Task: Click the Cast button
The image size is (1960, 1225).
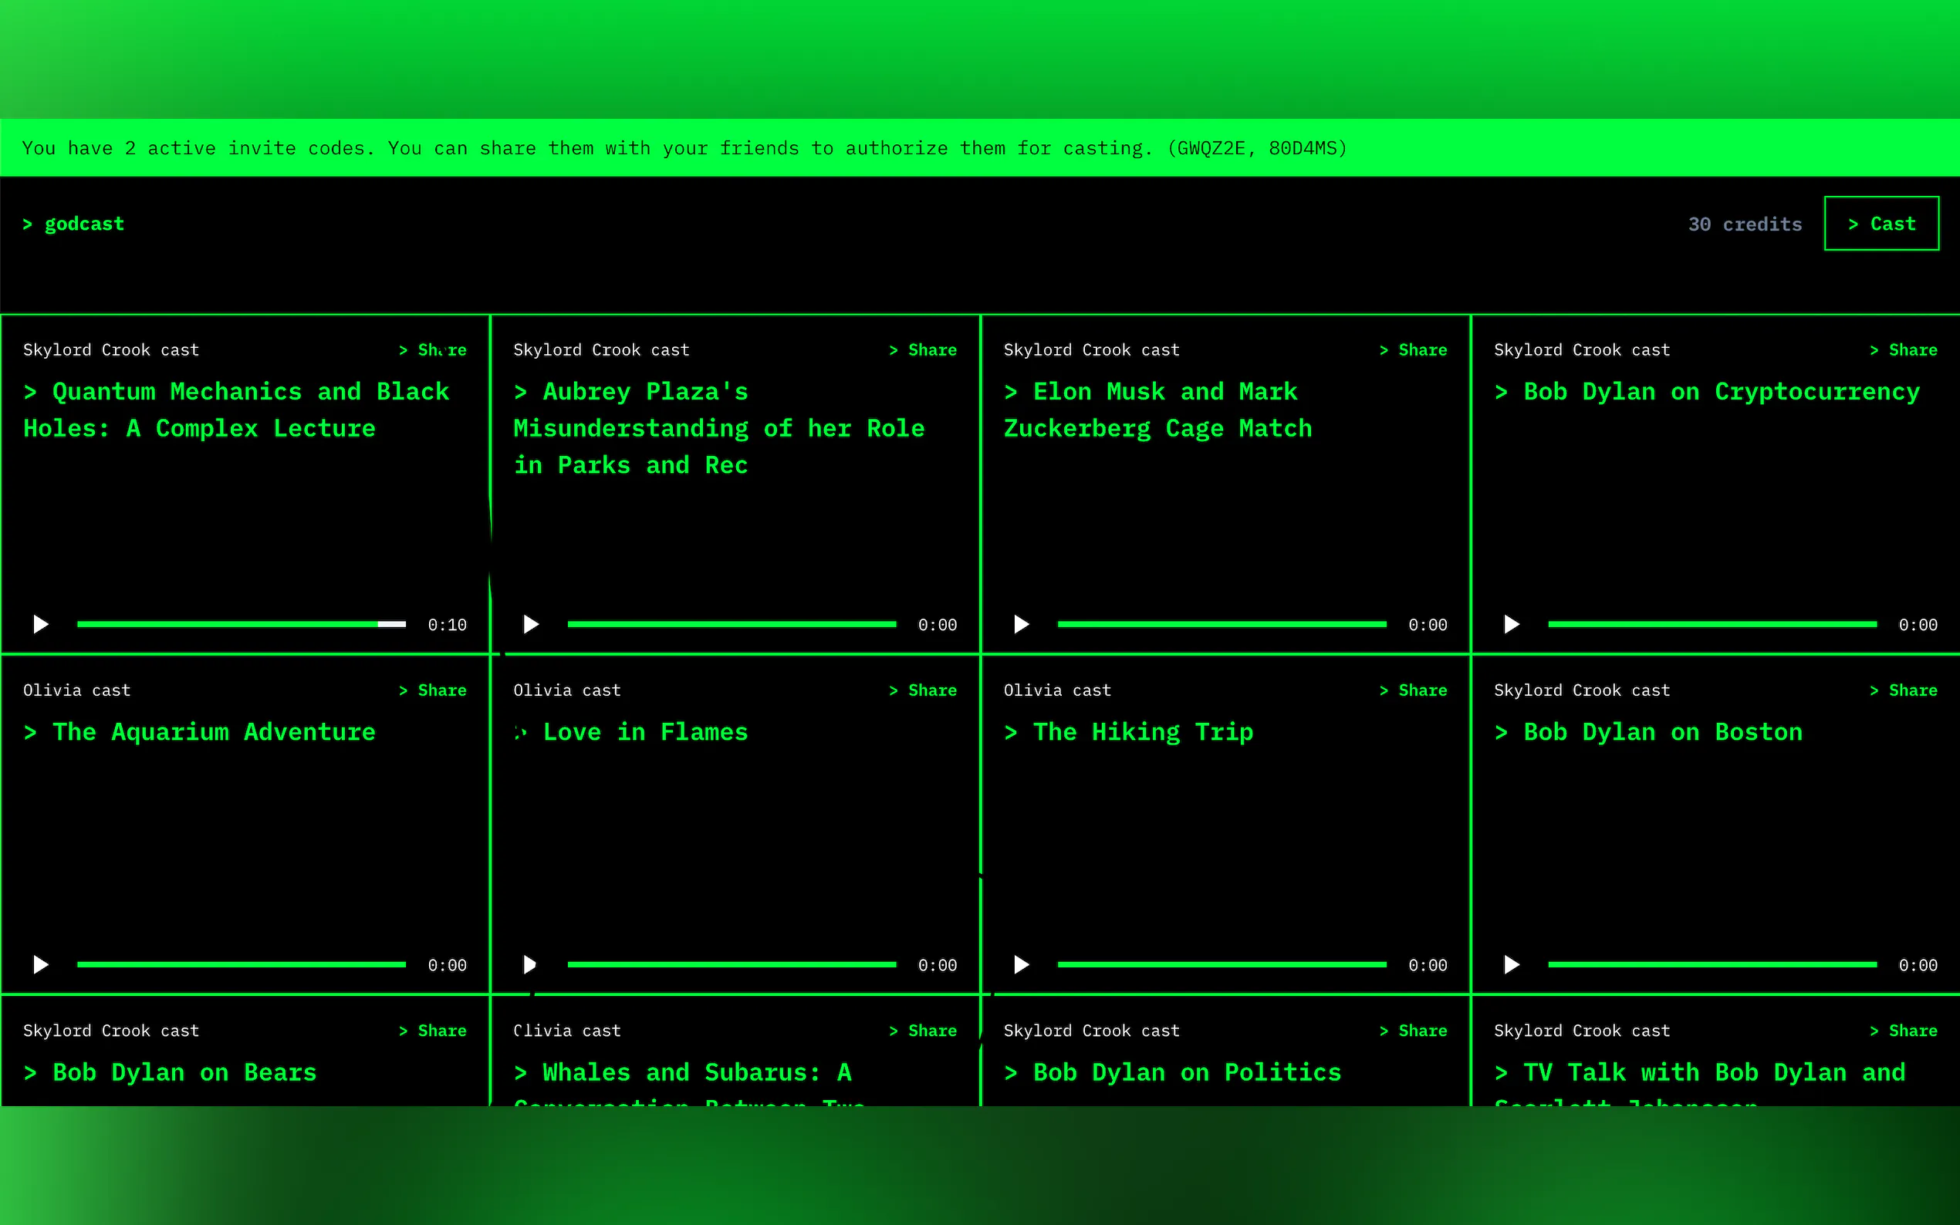Action: [x=1881, y=224]
